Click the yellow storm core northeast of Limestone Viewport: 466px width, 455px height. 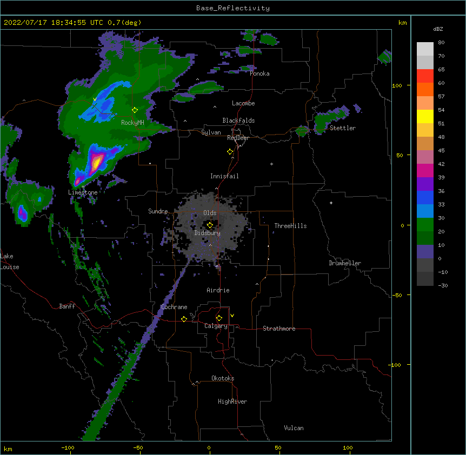point(96,163)
